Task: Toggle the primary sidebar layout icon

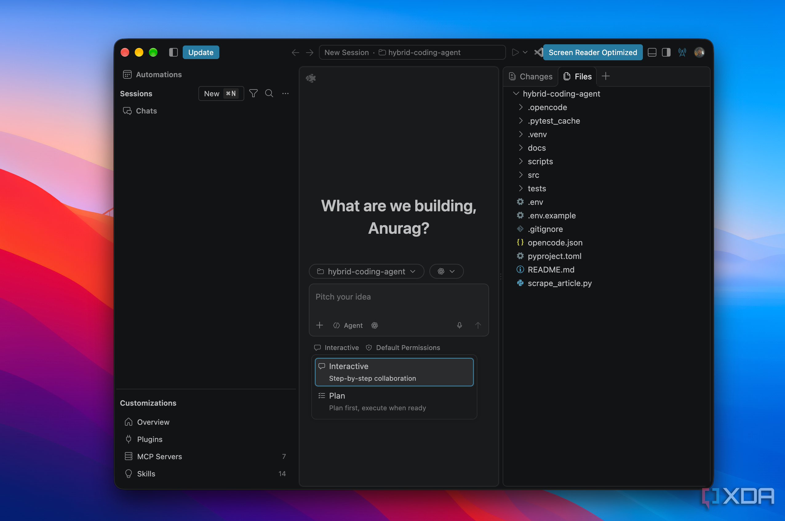Action: 173,53
